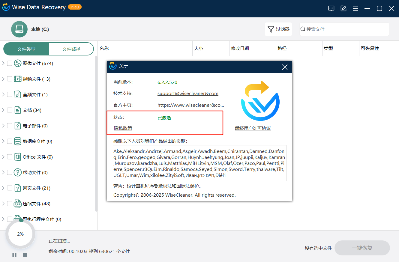Click the database files cylinder icon
This screenshot has height=262, width=399.
[18, 141]
